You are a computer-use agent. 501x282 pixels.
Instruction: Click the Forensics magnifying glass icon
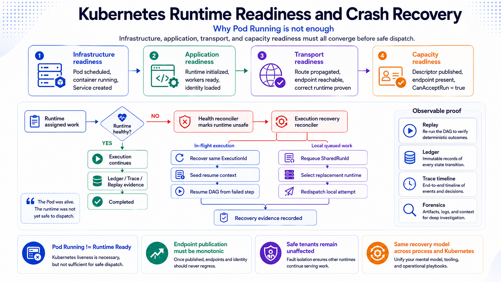(x=409, y=210)
